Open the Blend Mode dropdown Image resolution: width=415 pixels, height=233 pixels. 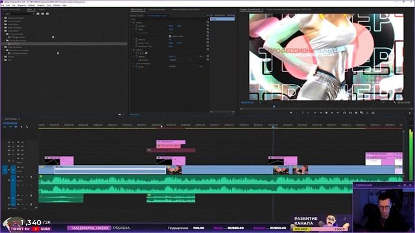click(x=180, y=60)
